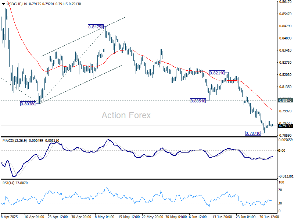Click the 0.82140 price label

pos(217,73)
